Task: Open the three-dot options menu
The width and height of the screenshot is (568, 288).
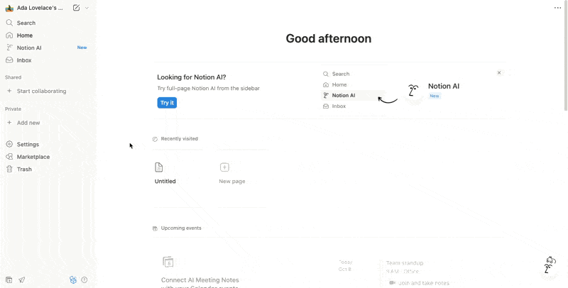Action: pos(557,8)
